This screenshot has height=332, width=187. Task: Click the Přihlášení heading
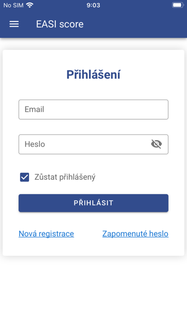click(x=93, y=74)
